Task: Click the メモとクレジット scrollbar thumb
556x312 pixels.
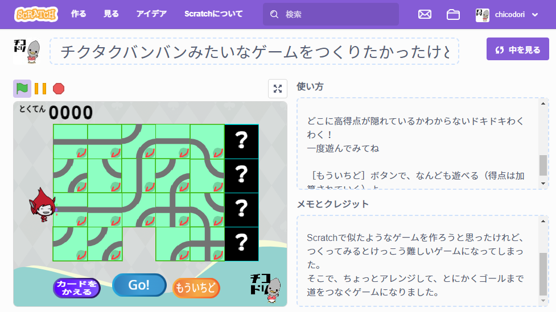Action: (x=543, y=274)
